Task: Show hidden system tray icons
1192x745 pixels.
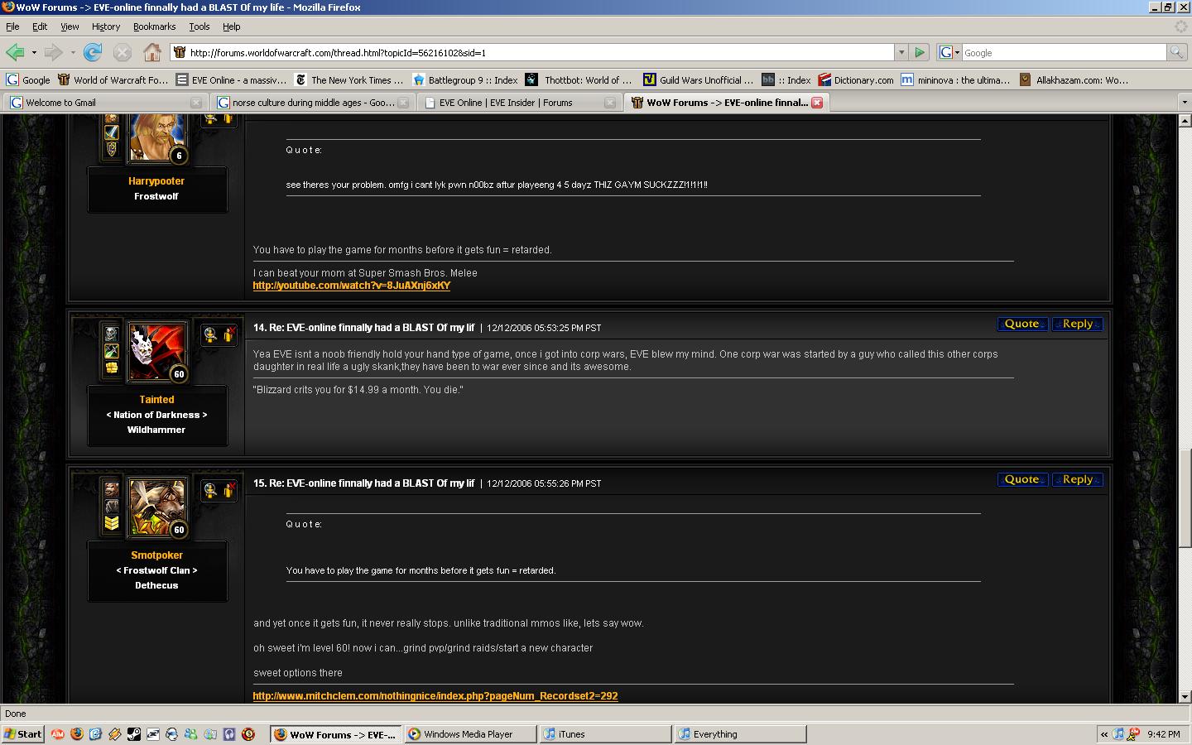Action: (1103, 734)
